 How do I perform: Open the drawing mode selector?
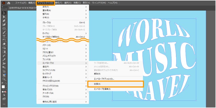click(4, 95)
